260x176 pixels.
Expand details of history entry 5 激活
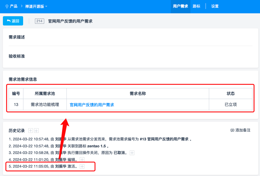82,166
